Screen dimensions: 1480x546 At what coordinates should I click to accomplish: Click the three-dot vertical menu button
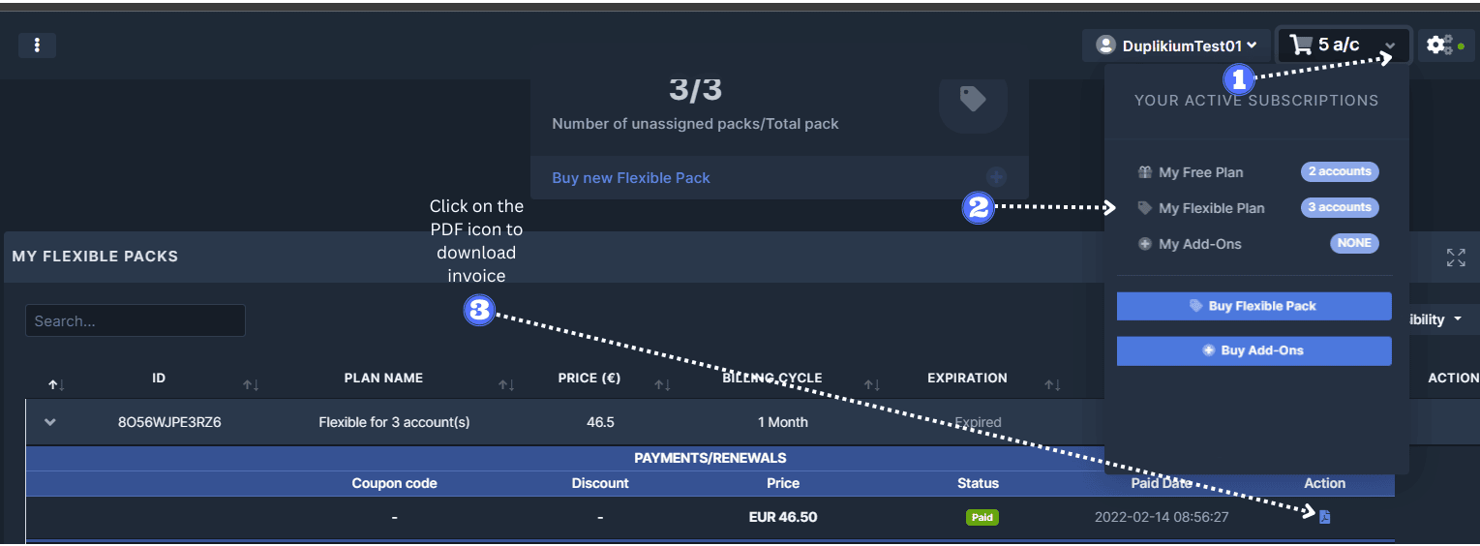[x=37, y=45]
